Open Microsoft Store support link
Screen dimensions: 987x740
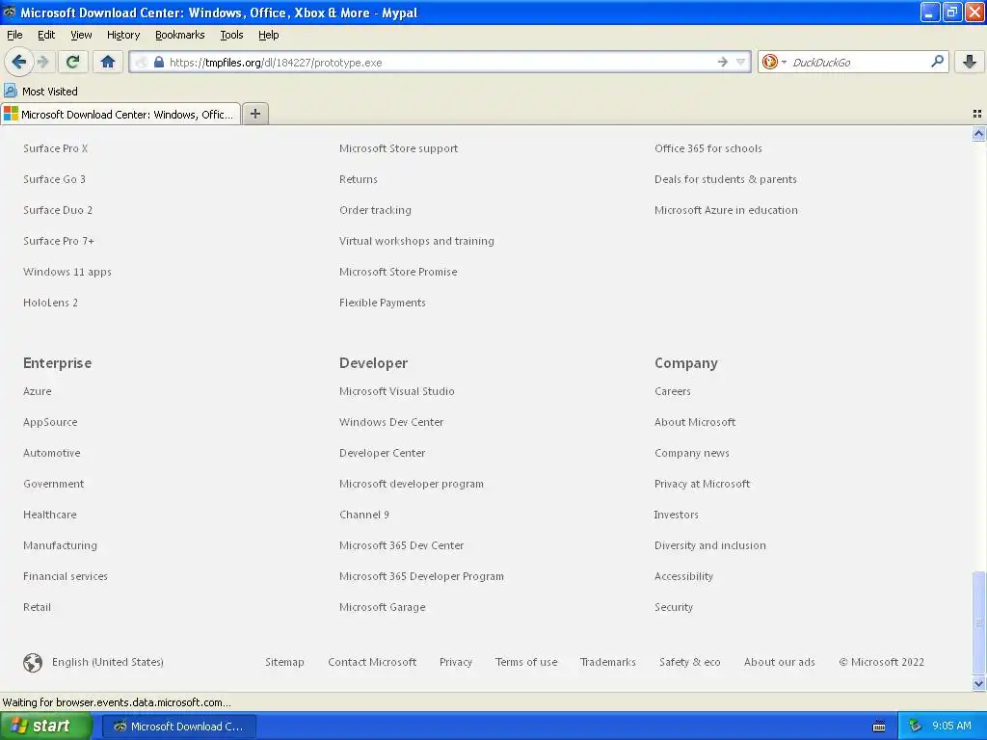(x=398, y=148)
